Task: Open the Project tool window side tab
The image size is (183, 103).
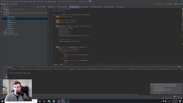Action: point(1,9)
